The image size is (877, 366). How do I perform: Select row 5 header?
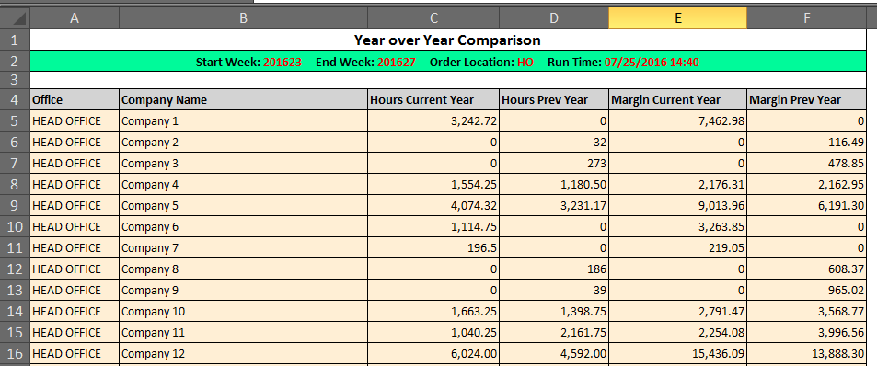pyautogui.click(x=15, y=120)
